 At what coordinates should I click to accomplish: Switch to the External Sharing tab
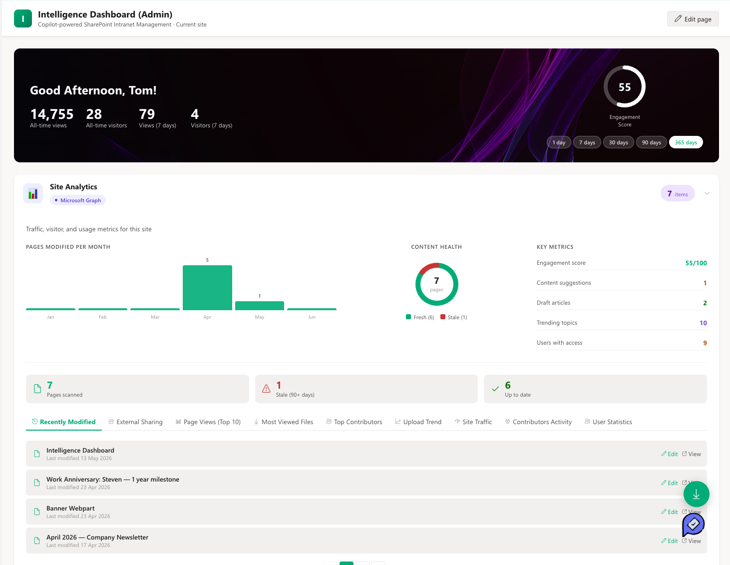click(x=136, y=422)
